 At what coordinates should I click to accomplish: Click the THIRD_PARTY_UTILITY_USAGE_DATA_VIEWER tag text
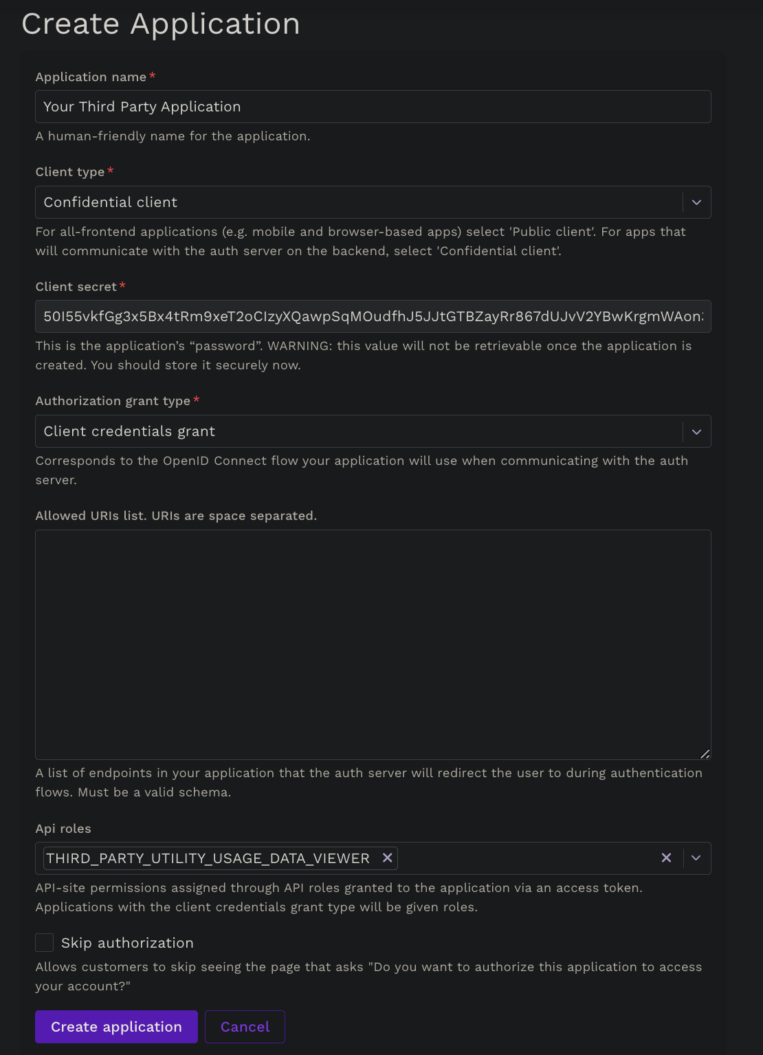(208, 858)
